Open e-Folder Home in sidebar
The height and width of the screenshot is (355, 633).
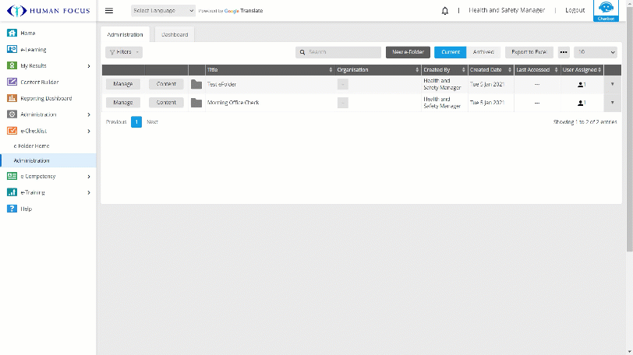pos(32,146)
